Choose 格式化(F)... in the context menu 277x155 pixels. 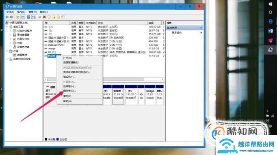click(69, 76)
